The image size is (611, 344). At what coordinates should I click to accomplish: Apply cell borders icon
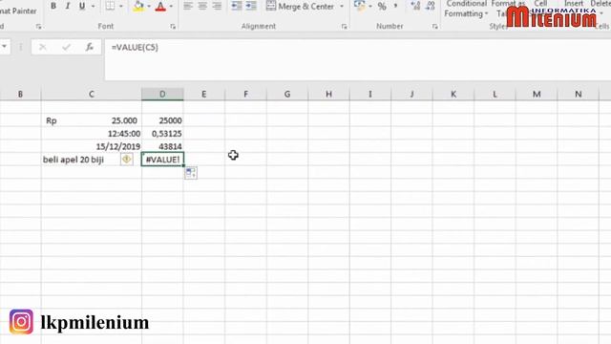coord(111,6)
